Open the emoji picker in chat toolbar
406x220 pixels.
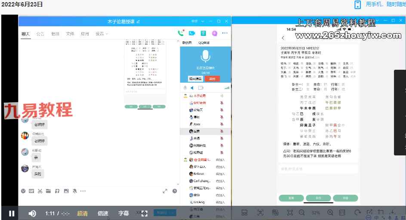[x=24, y=191]
